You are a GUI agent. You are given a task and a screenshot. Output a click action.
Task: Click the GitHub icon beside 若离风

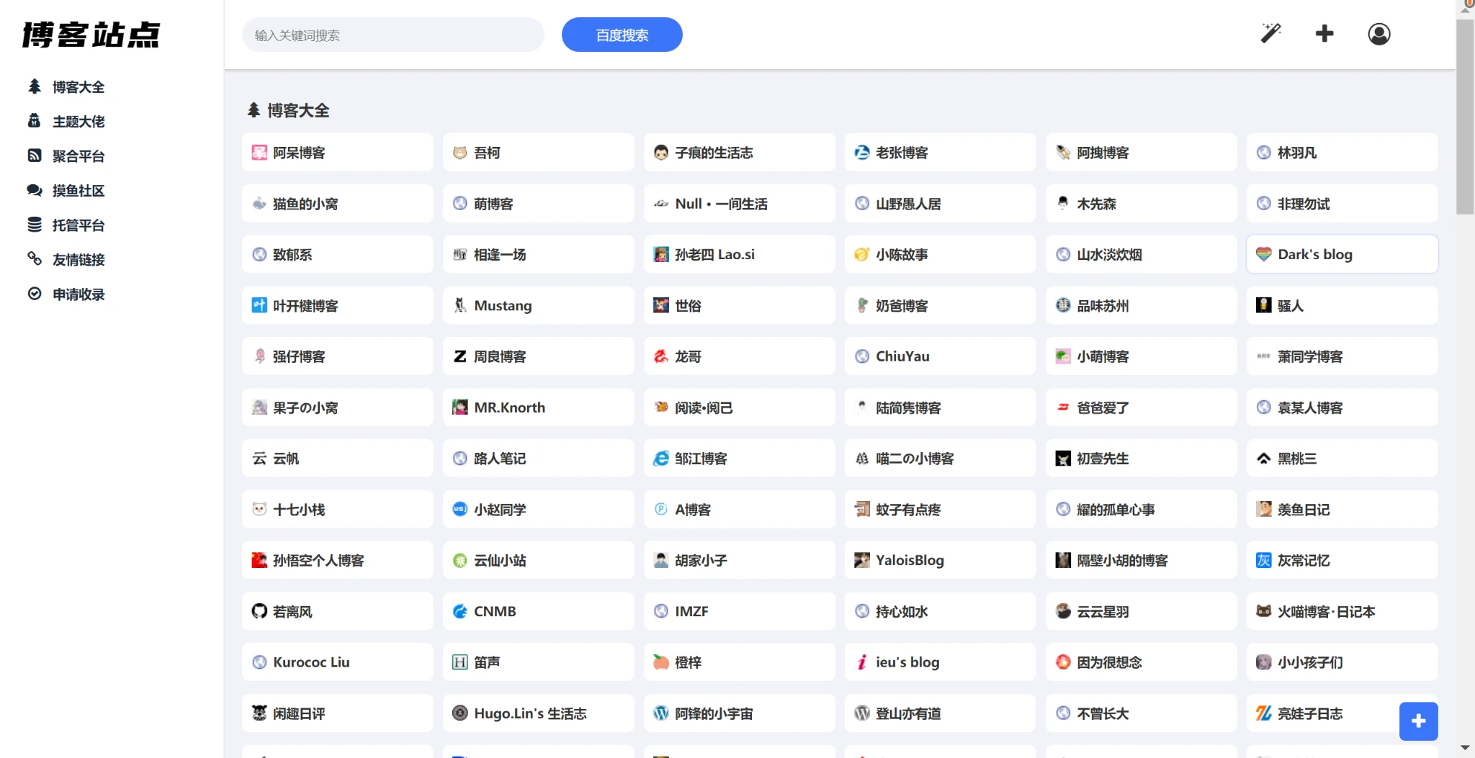pyautogui.click(x=259, y=611)
